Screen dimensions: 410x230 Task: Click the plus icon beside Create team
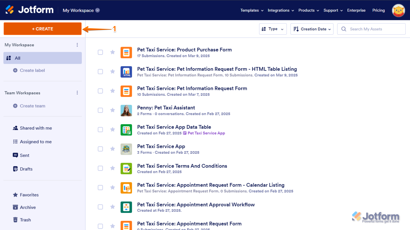[15, 106]
